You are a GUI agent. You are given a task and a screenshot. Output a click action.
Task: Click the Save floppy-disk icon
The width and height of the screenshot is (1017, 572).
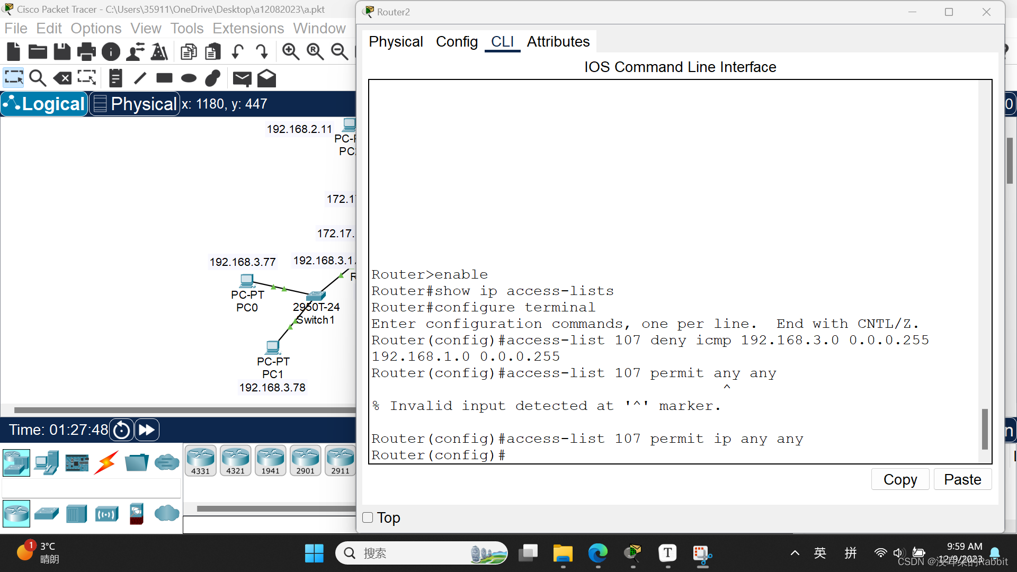coord(62,51)
